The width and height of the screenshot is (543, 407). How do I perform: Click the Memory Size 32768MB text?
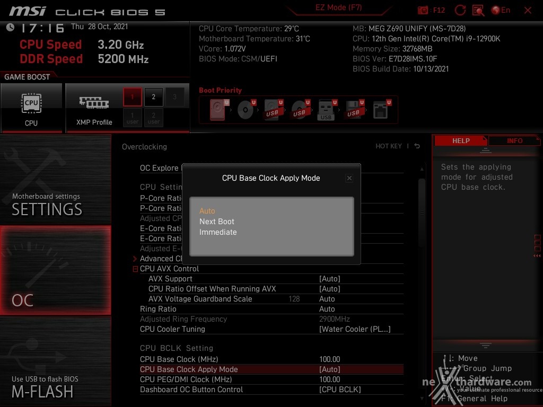click(392, 49)
